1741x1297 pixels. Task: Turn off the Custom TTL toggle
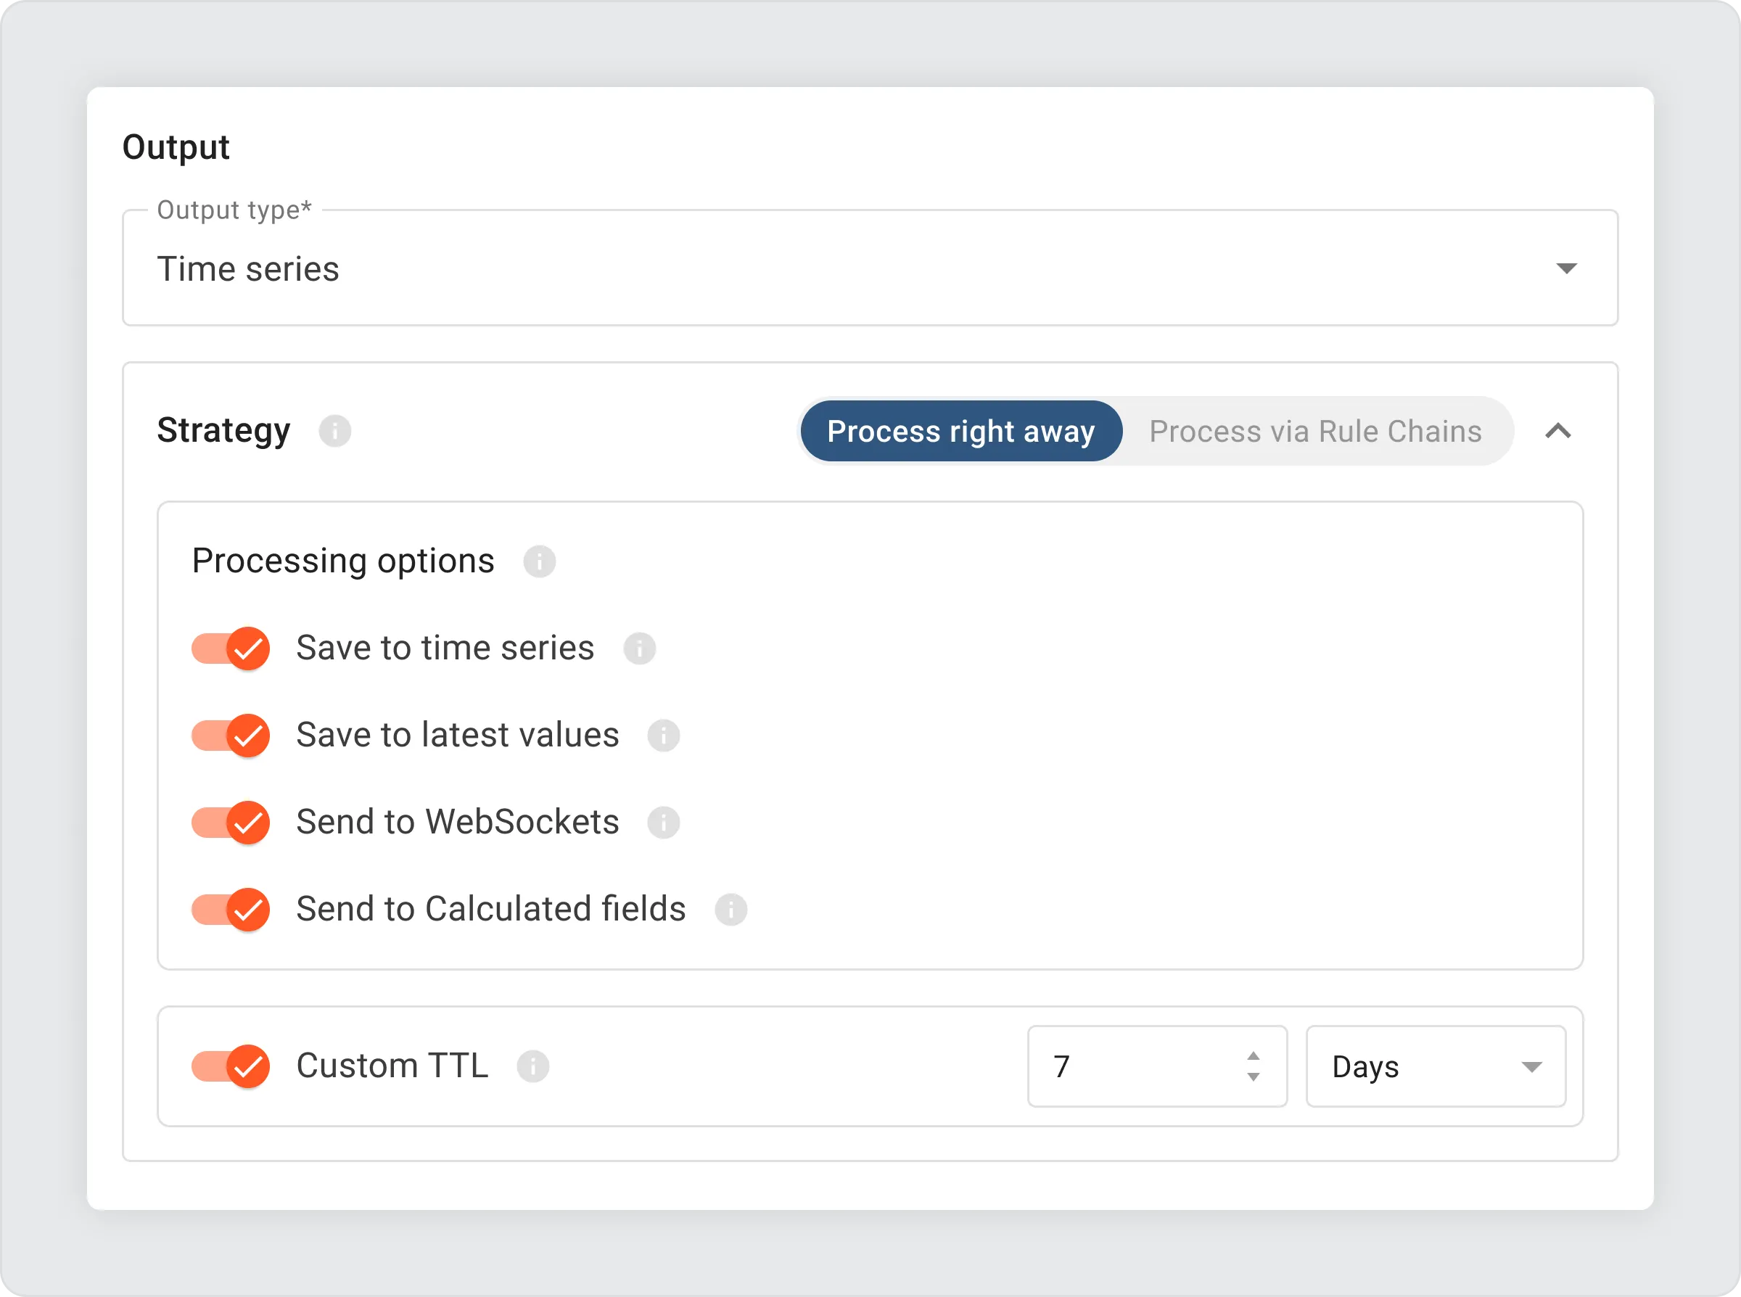231,1066
